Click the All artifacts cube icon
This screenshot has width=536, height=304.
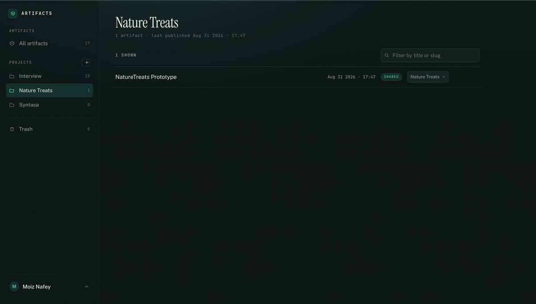pyautogui.click(x=12, y=43)
